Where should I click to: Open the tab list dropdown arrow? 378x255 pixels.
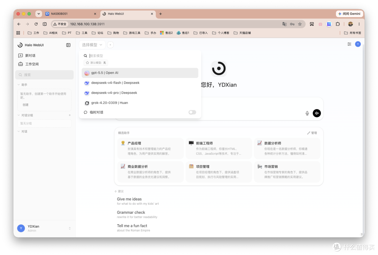[x=38, y=14]
